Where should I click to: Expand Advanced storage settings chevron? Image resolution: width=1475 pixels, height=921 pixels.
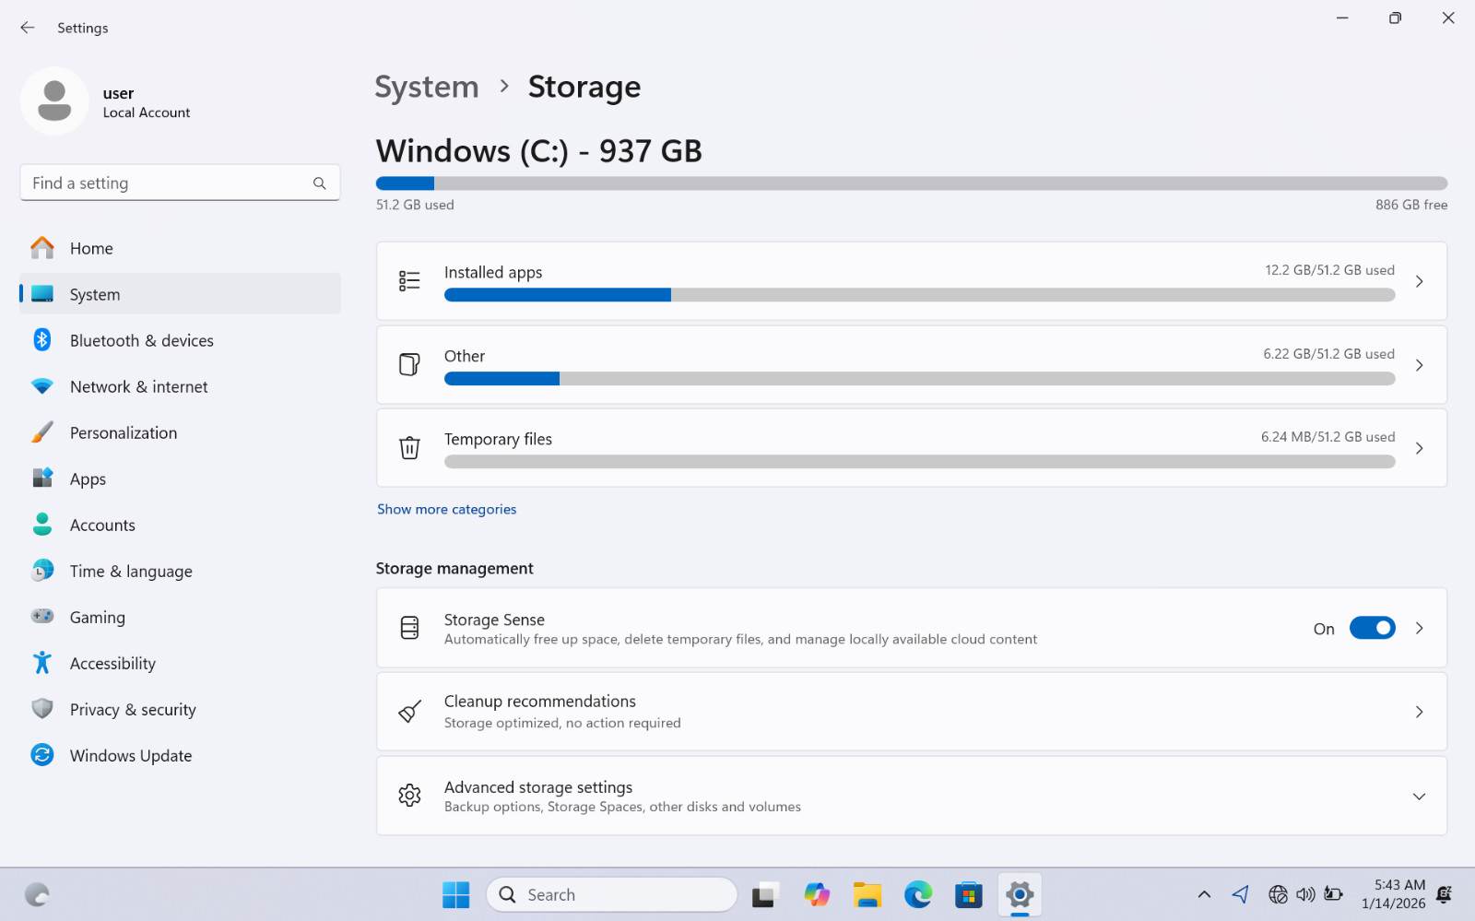coord(1419,797)
